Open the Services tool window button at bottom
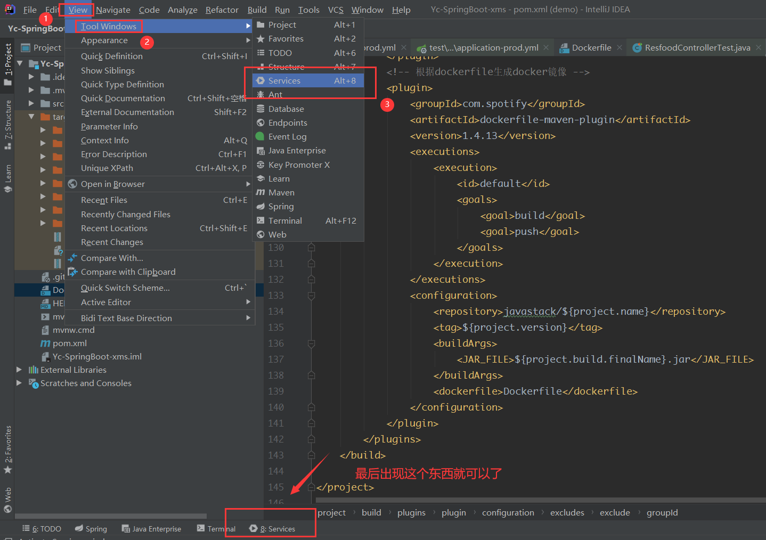This screenshot has height=540, width=766. pyautogui.click(x=272, y=529)
